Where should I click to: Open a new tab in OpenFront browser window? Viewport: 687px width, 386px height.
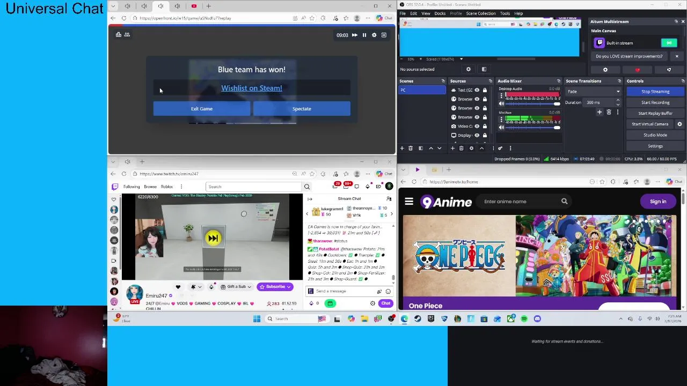(209, 6)
